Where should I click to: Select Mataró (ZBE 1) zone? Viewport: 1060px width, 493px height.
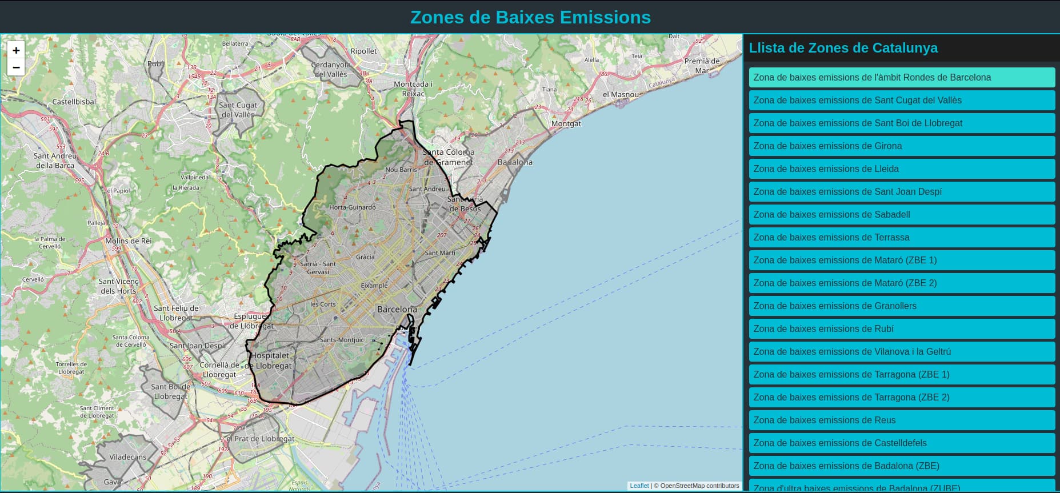point(902,260)
